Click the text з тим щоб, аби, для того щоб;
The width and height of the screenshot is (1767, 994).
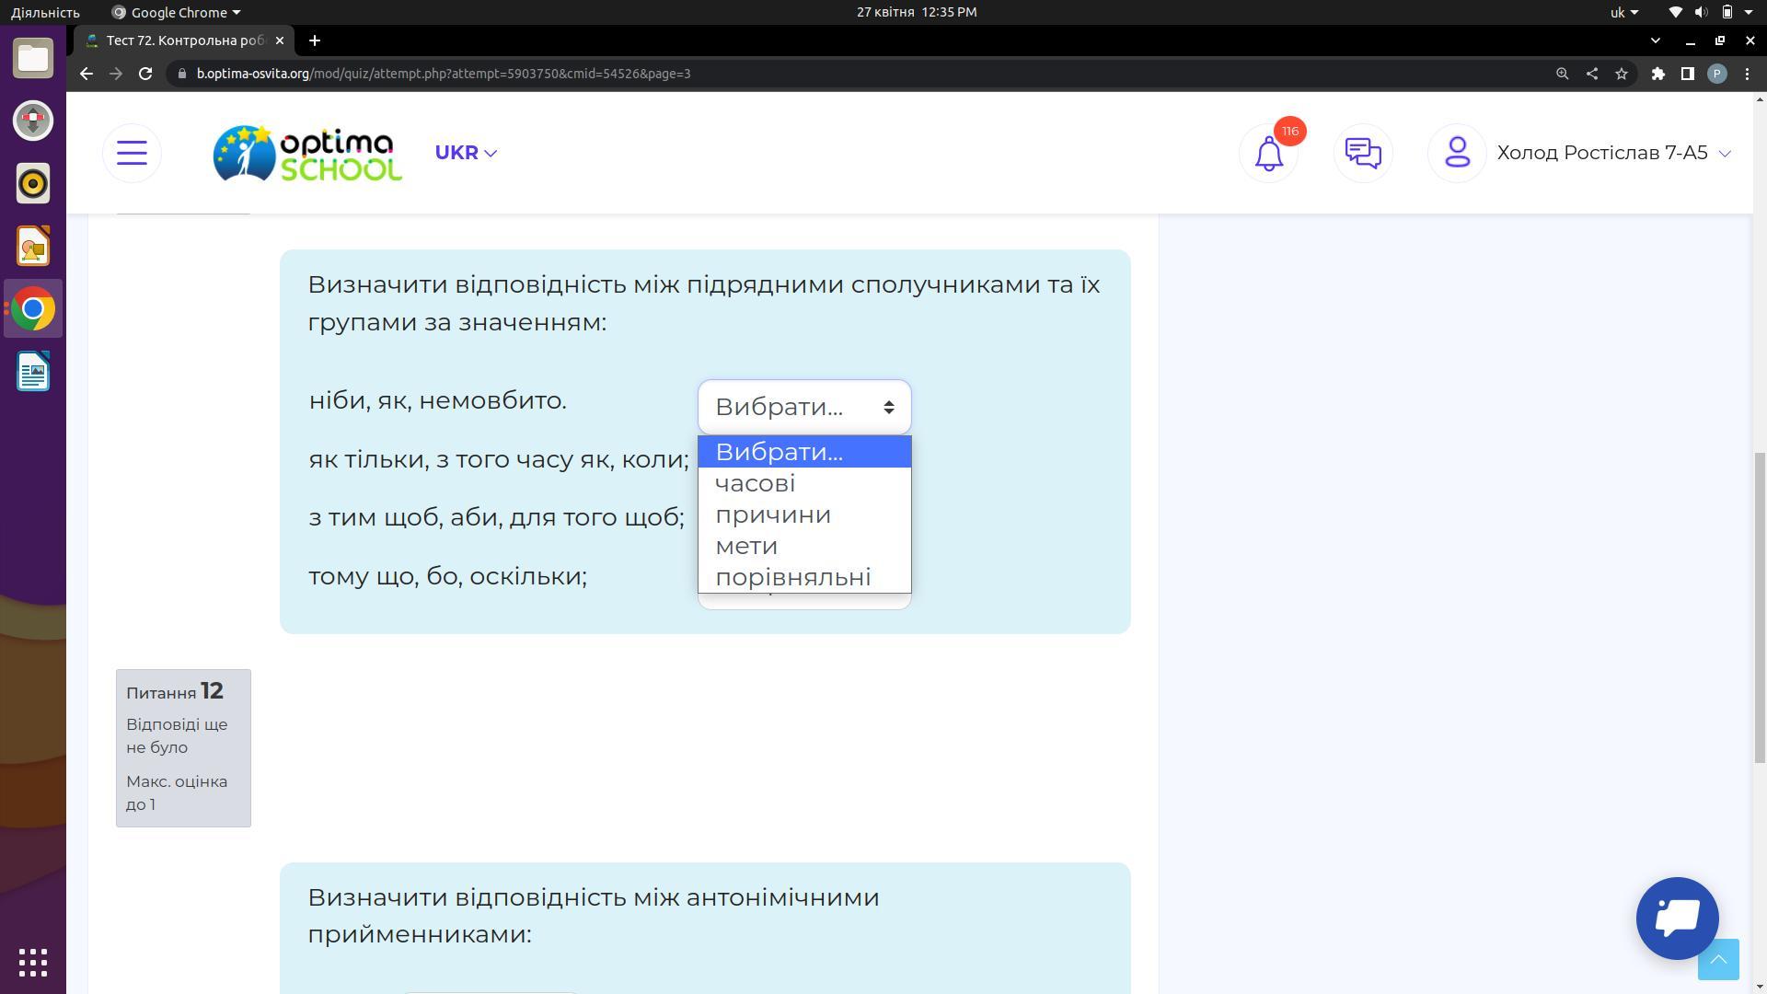[496, 517]
